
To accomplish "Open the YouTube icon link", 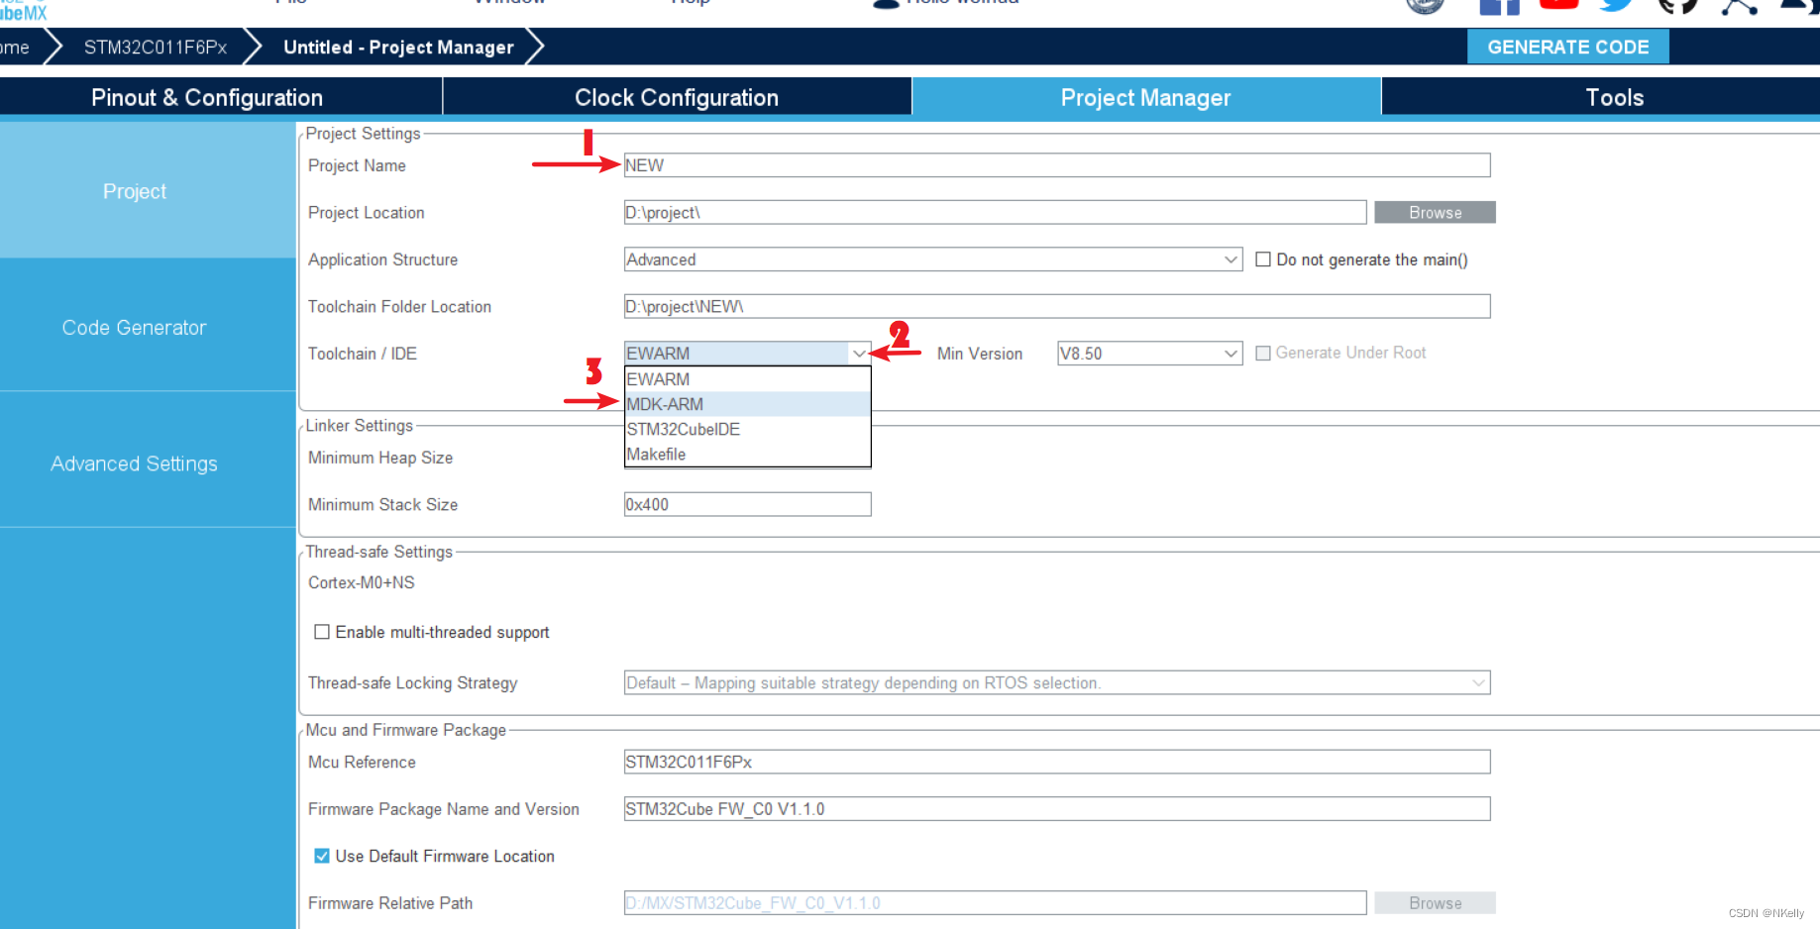I will [1558, 5].
